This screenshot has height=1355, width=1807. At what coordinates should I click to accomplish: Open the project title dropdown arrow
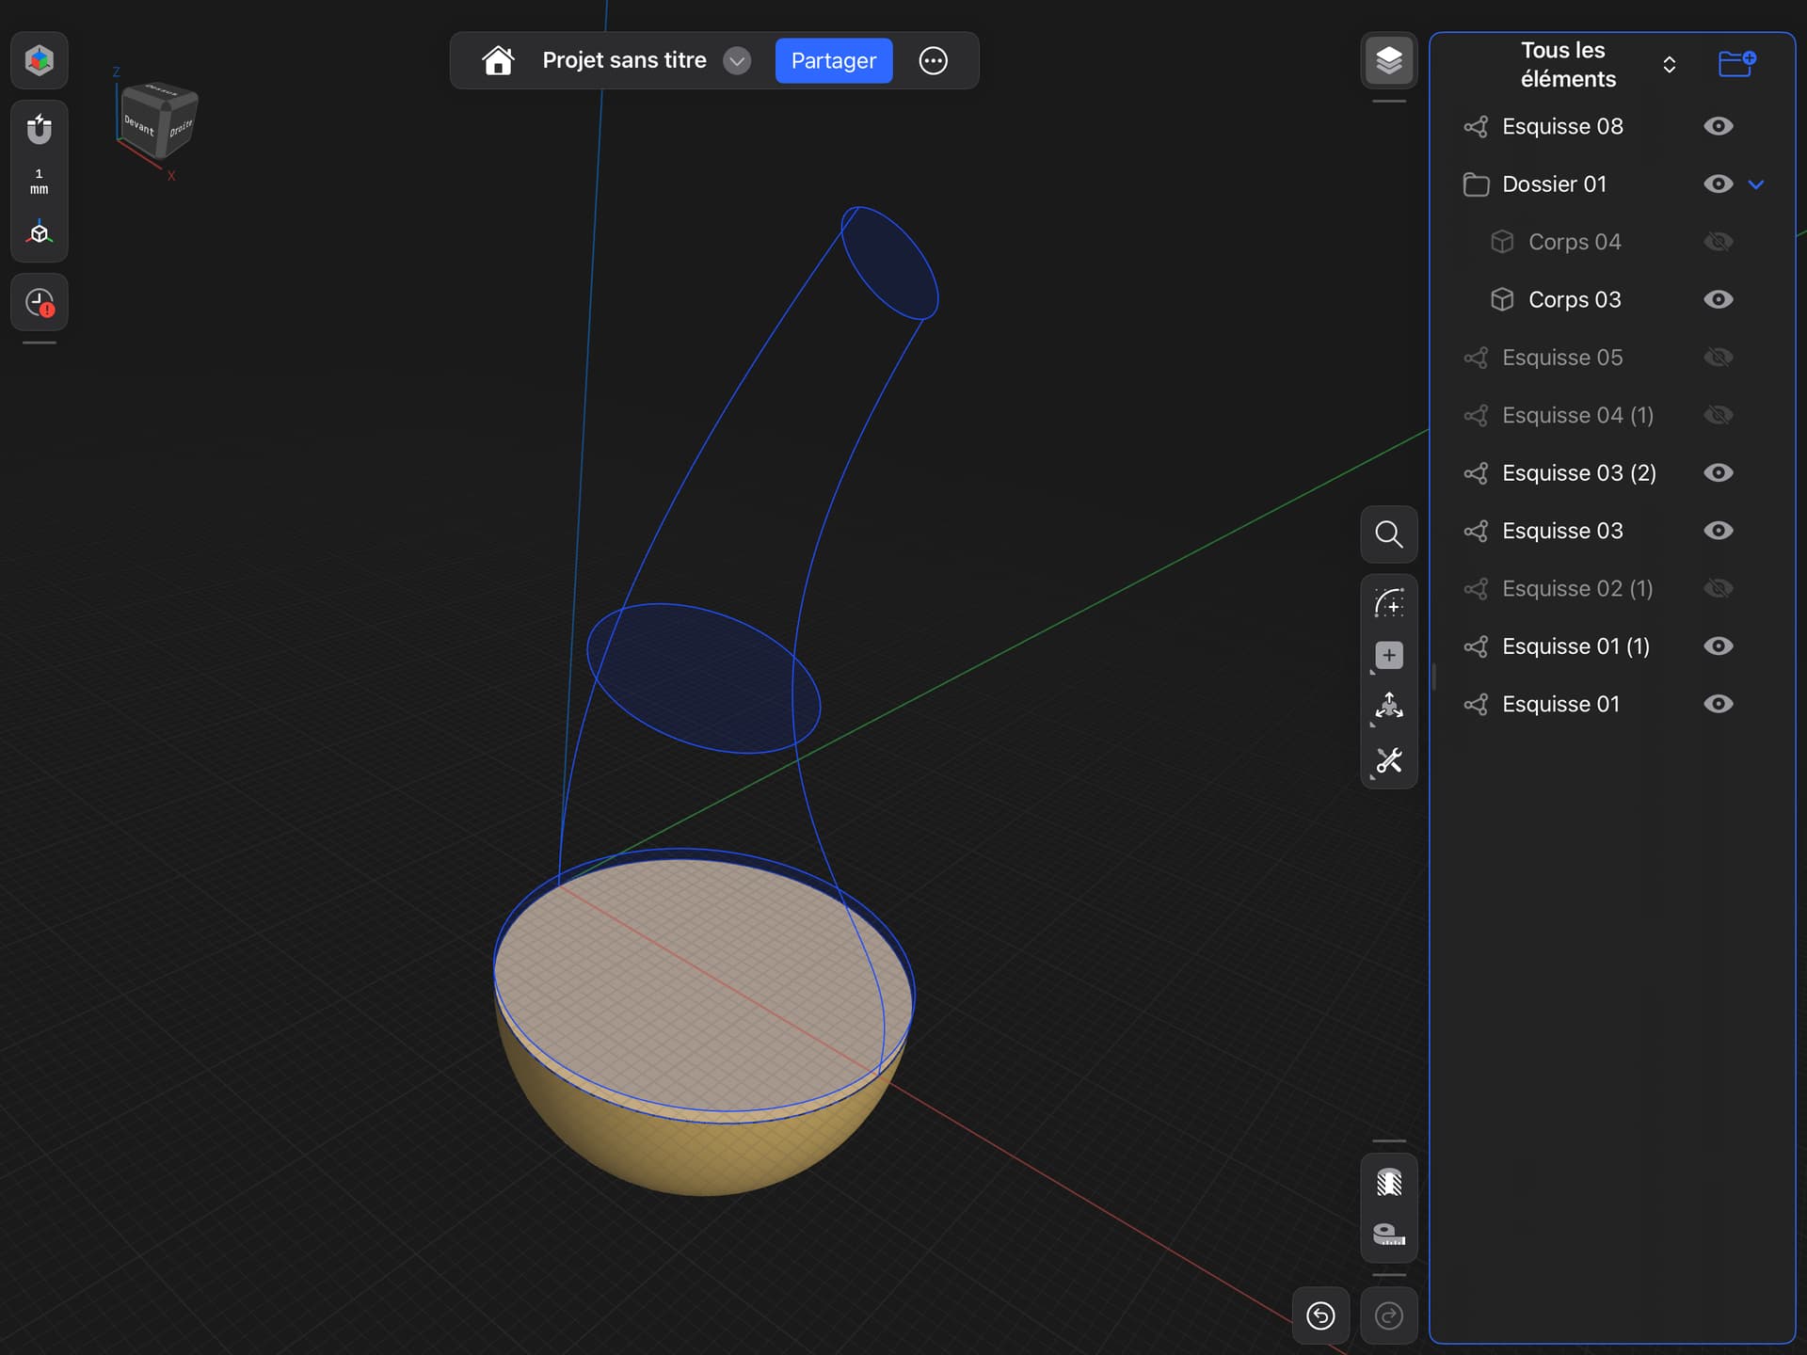click(737, 61)
